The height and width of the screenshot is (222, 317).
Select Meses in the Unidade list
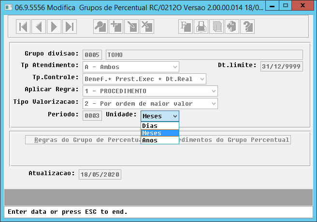point(160,133)
